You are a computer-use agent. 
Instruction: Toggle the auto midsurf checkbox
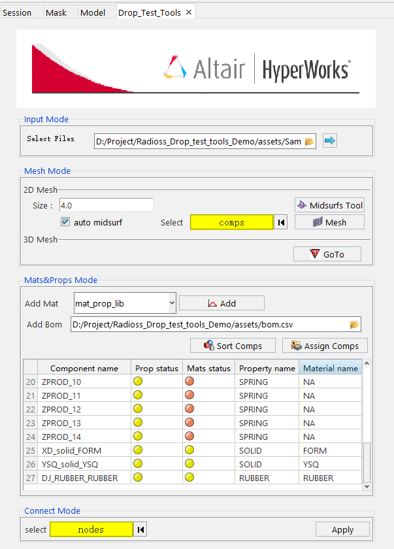click(x=65, y=222)
